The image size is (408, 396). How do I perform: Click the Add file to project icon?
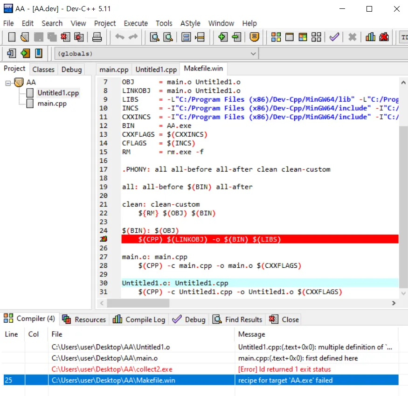tap(222, 37)
